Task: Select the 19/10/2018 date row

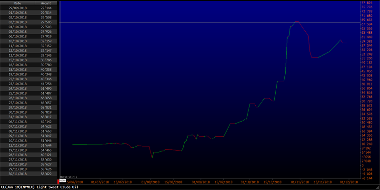Action: (29, 74)
